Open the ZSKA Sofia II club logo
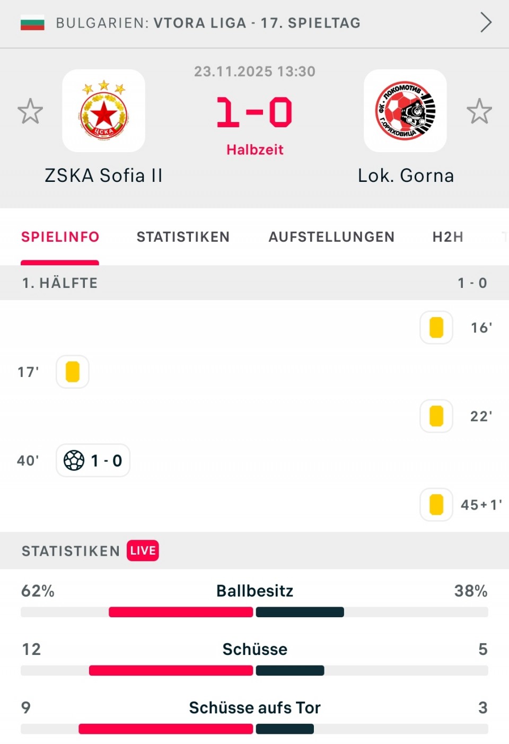This screenshot has height=744, width=509. point(104,111)
